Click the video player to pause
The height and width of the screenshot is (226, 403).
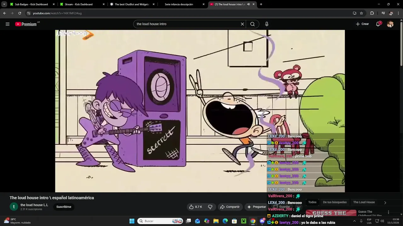(200, 111)
